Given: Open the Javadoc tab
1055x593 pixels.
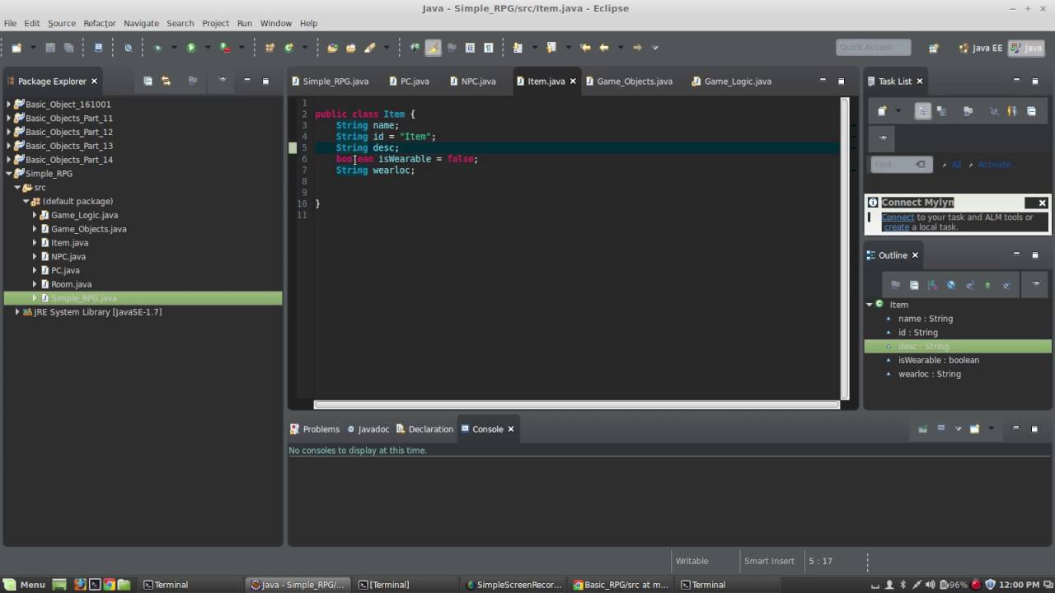Looking at the screenshot, I should [368, 429].
